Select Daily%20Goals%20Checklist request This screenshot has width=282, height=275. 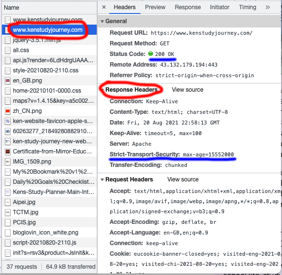tap(50, 182)
